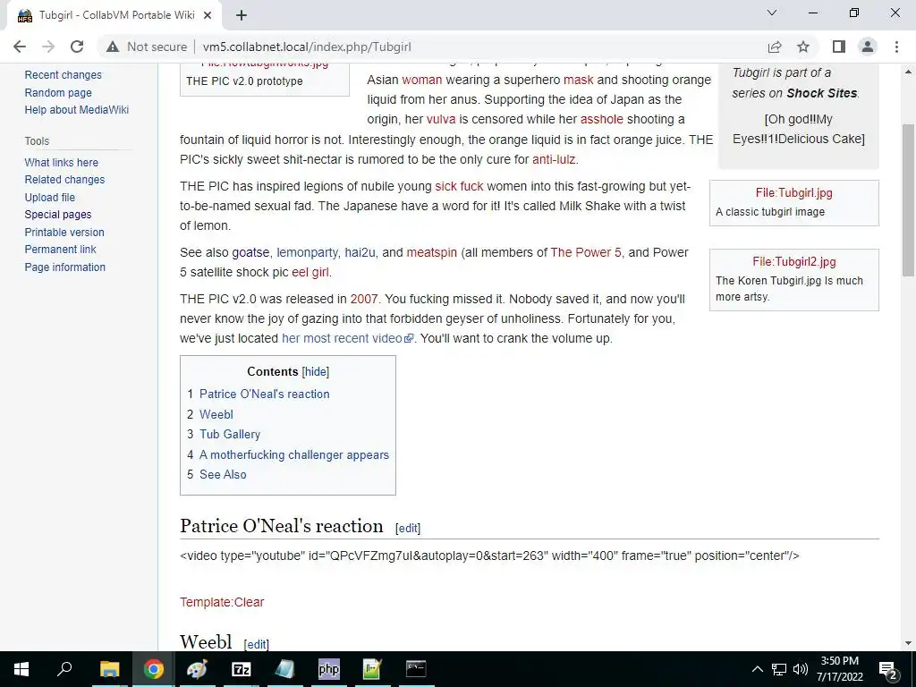Edit the Weebl section
Image resolution: width=916 pixels, height=687 pixels.
[x=256, y=644]
